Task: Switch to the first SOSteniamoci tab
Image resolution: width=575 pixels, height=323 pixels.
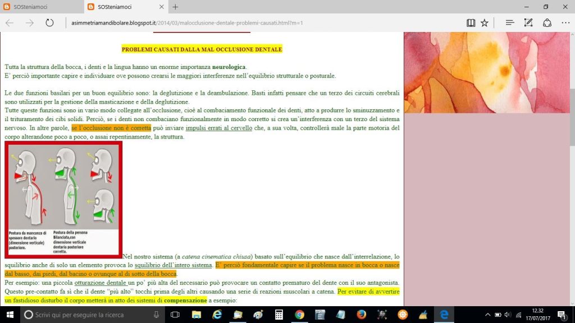Action: tap(39, 7)
